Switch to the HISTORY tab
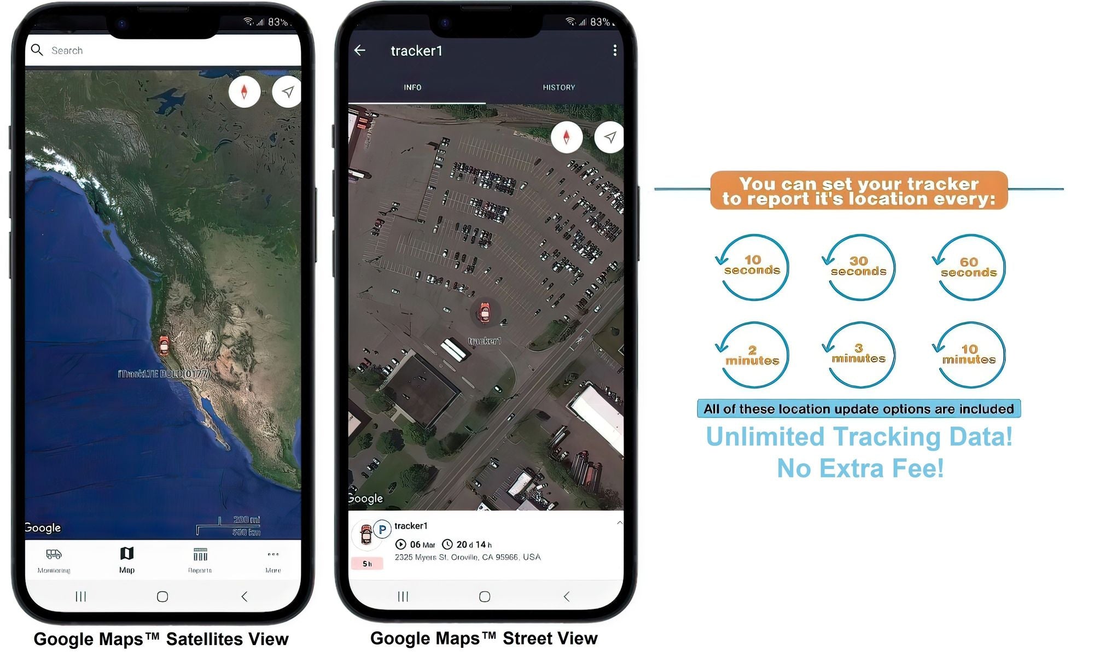 [558, 87]
